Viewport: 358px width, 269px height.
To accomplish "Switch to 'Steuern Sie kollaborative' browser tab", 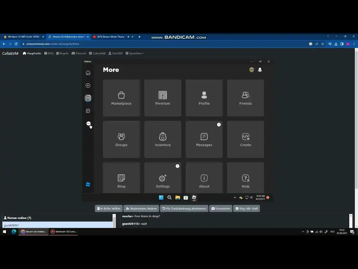I will coord(68,36).
